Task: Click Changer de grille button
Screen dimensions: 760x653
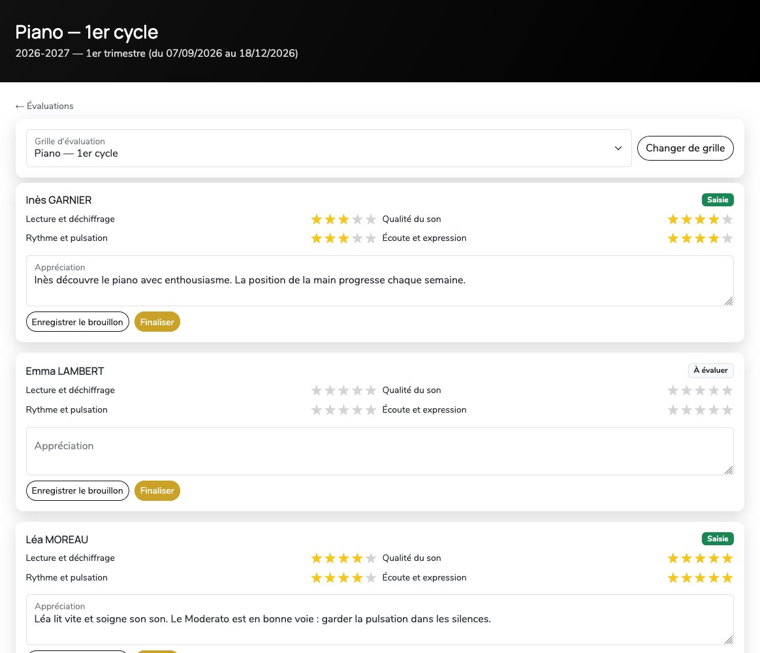Action: (x=685, y=148)
